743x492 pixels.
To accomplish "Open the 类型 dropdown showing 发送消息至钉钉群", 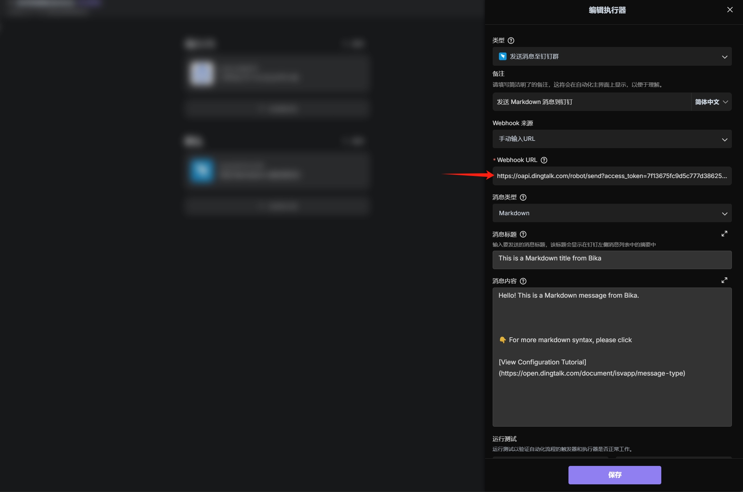I will point(612,56).
